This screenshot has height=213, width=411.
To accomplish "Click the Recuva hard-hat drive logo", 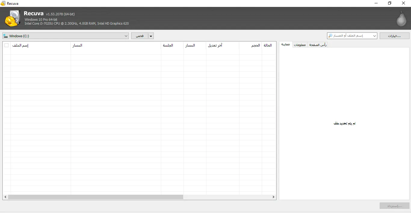I will [13, 19].
